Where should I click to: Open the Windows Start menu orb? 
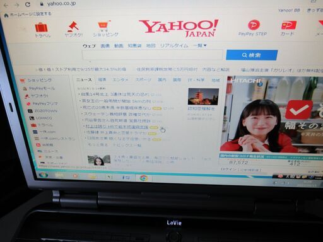click(x=43, y=175)
